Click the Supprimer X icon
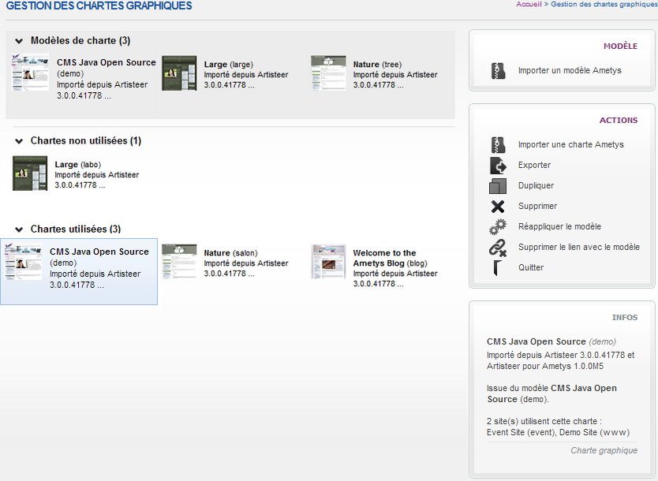 point(498,207)
